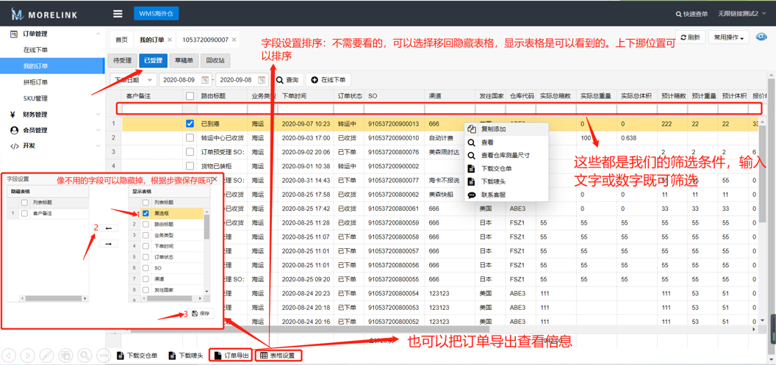Screen dimensions: 776x365
Task: Check the 订单预受理 row 3 checkbox
Action: click(x=190, y=151)
